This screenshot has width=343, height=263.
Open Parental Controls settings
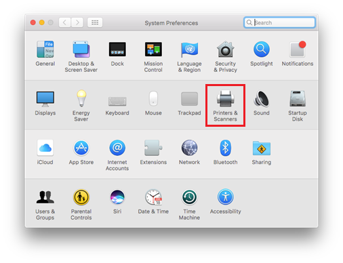81,205
